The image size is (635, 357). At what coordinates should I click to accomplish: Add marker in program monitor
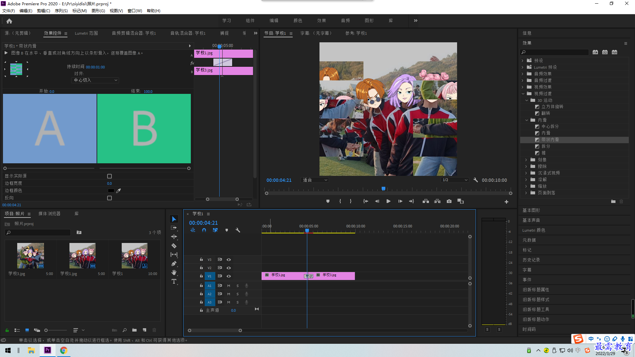[x=328, y=201]
